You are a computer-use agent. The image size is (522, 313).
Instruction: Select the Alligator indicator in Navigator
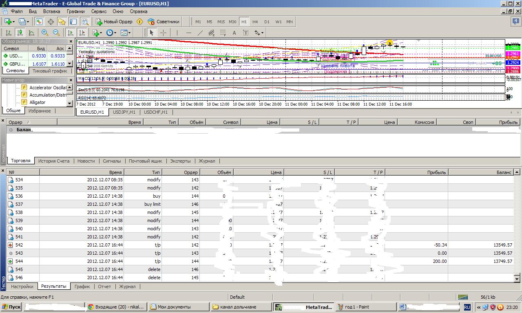pyautogui.click(x=38, y=102)
